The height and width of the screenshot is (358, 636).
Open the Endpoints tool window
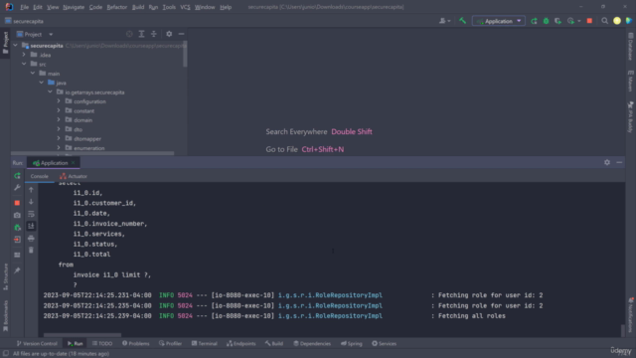(x=241, y=343)
